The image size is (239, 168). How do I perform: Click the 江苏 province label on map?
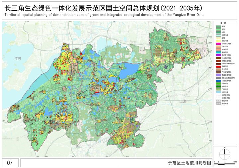[x=18, y=59]
